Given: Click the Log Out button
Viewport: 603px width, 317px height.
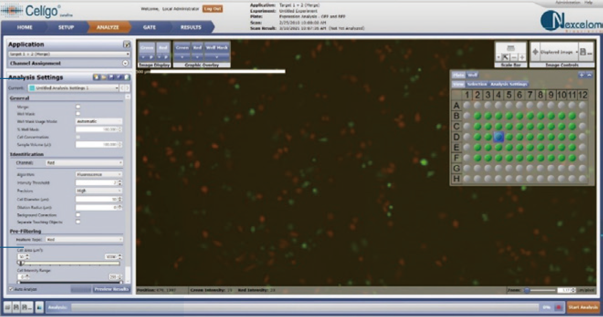Looking at the screenshot, I should point(212,9).
